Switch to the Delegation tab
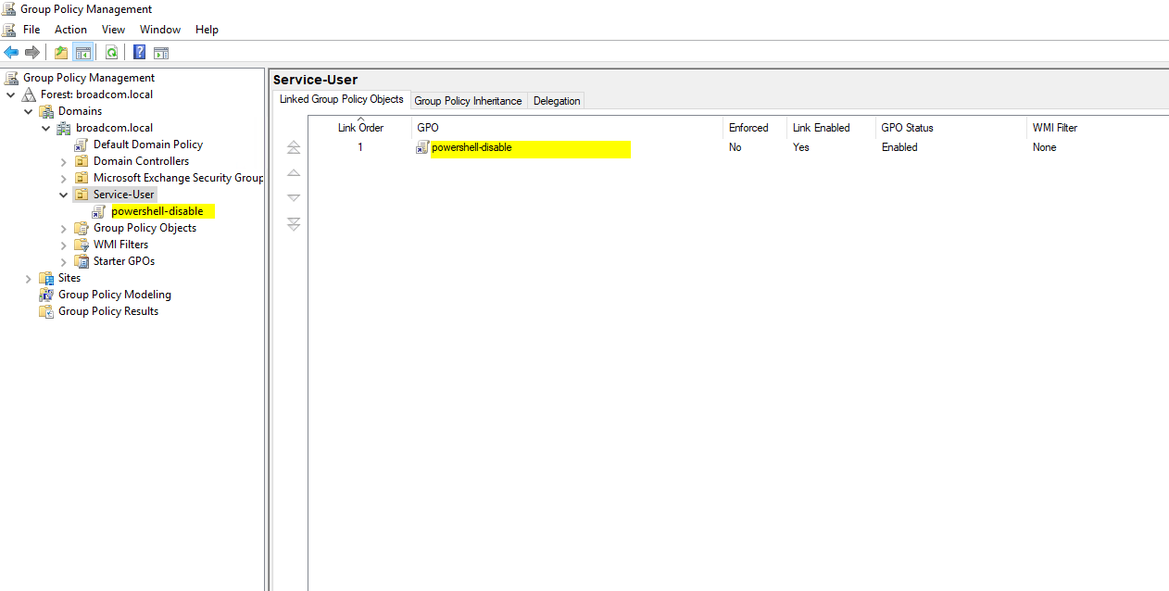 tap(557, 101)
